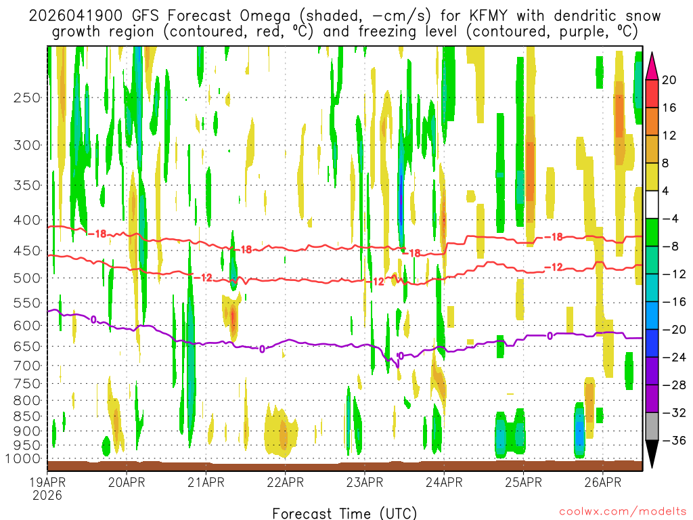Click the coolwx.com/modelts link
The image size is (693, 520).
(623, 512)
